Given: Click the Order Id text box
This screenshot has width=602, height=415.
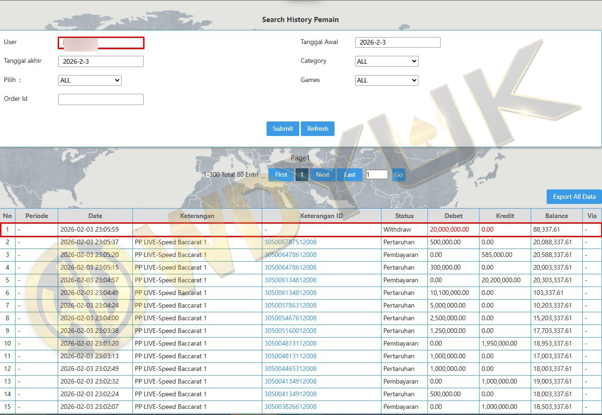Looking at the screenshot, I should 101,99.
